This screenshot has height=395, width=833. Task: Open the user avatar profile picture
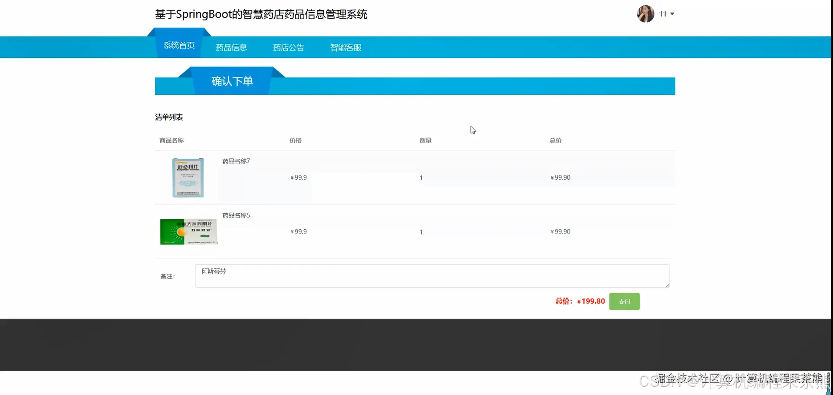(x=645, y=13)
